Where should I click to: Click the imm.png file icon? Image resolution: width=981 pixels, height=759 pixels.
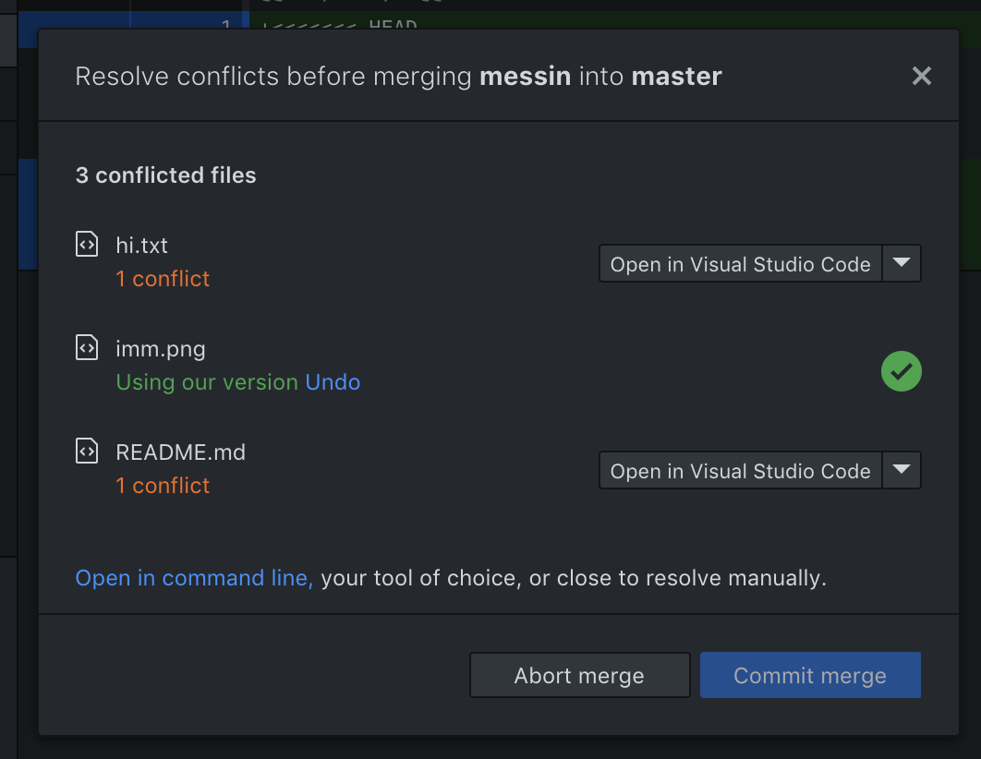[x=87, y=347]
